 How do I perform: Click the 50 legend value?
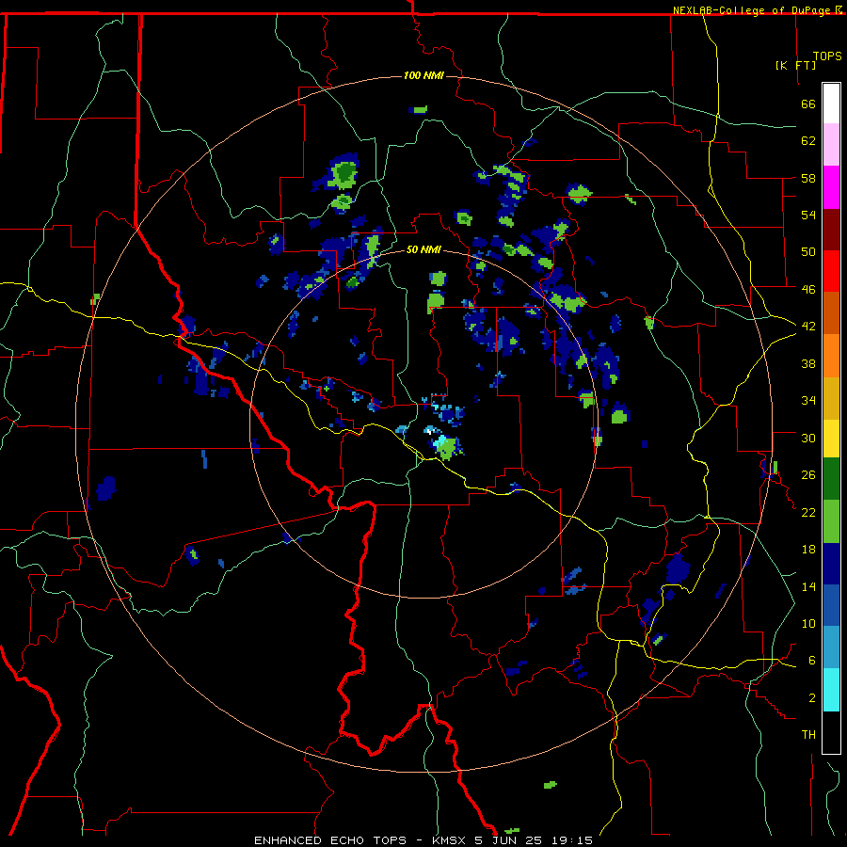[808, 251]
